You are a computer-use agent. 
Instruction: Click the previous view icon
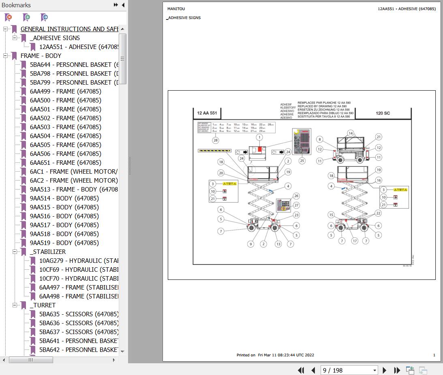(410, 370)
